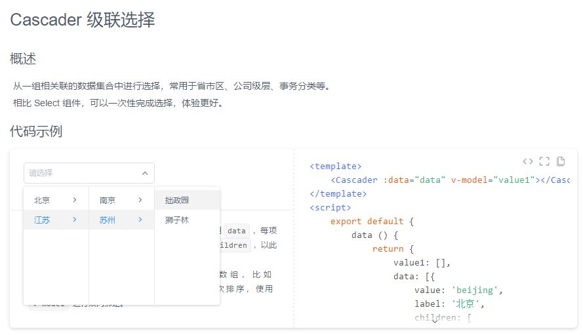Select 北京 in the first column

(x=56, y=200)
